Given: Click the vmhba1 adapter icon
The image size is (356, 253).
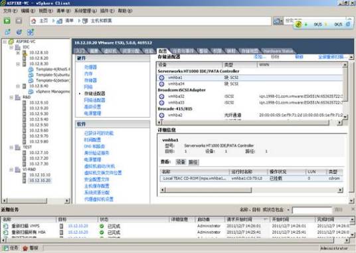Looking at the screenshot, I should point(161,78).
